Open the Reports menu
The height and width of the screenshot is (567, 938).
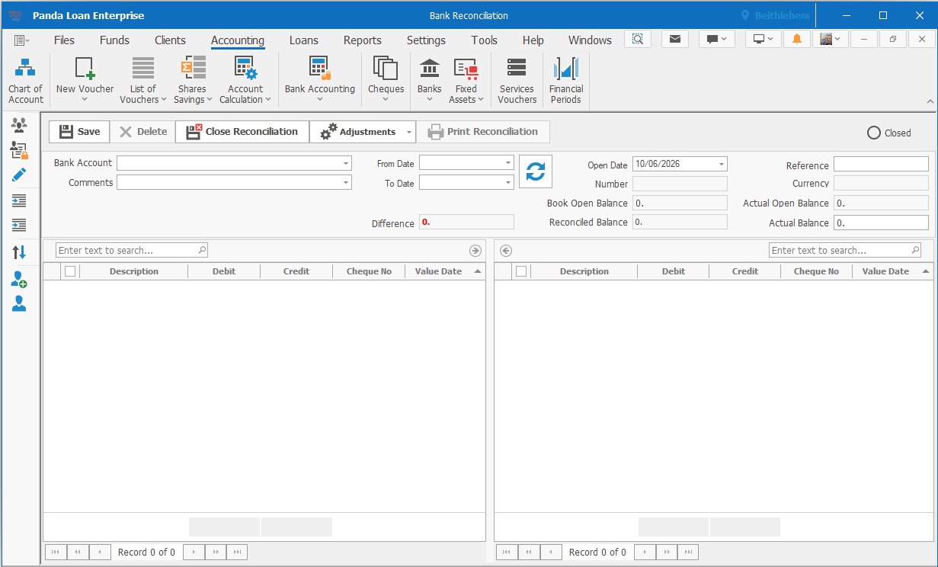coord(363,40)
